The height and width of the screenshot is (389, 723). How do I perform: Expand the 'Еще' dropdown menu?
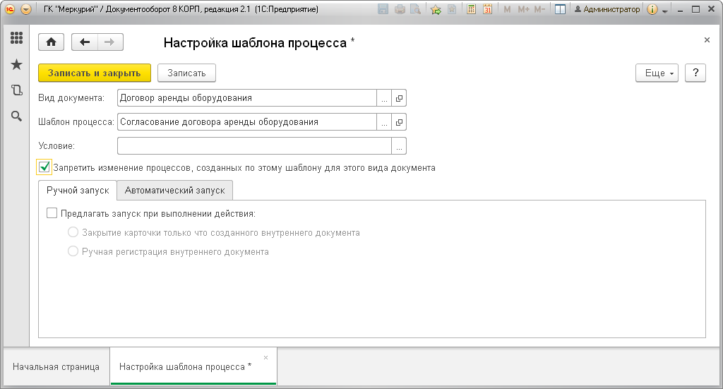click(x=657, y=73)
